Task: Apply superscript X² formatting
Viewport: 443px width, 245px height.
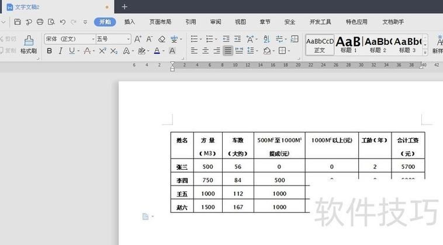Action: coord(102,51)
